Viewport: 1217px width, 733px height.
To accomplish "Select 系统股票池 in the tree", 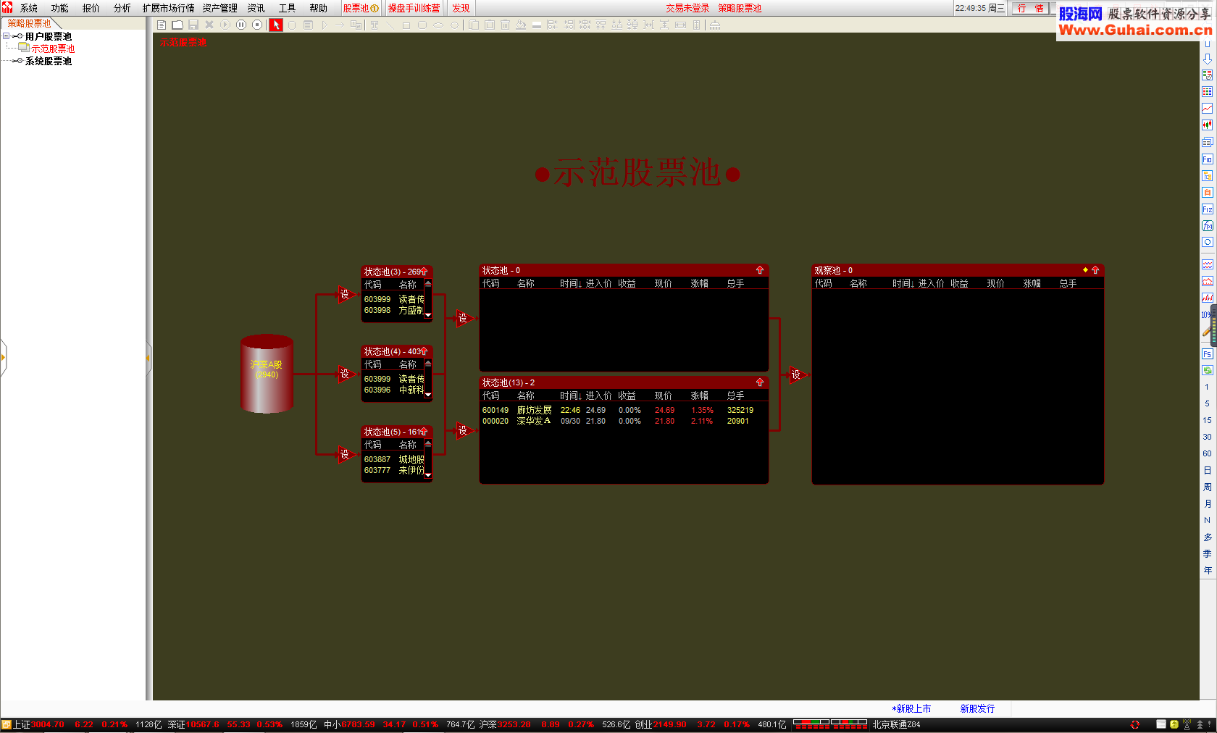I will [48, 61].
